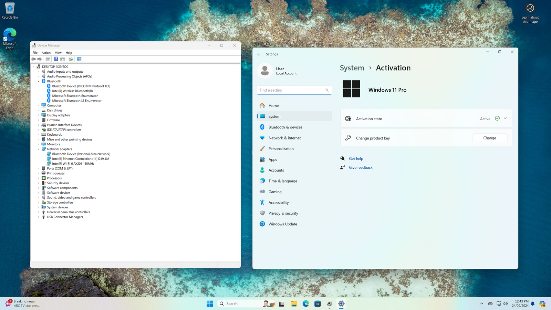The image size is (551, 310).
Task: Select Microsoft Bluetooth Enumerator entry
Action: click(x=75, y=96)
